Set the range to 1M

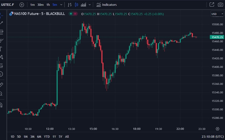(25, 136)
